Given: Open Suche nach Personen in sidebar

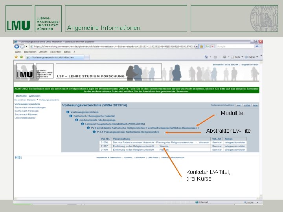Looking at the screenshot, I should click(x=27, y=111).
